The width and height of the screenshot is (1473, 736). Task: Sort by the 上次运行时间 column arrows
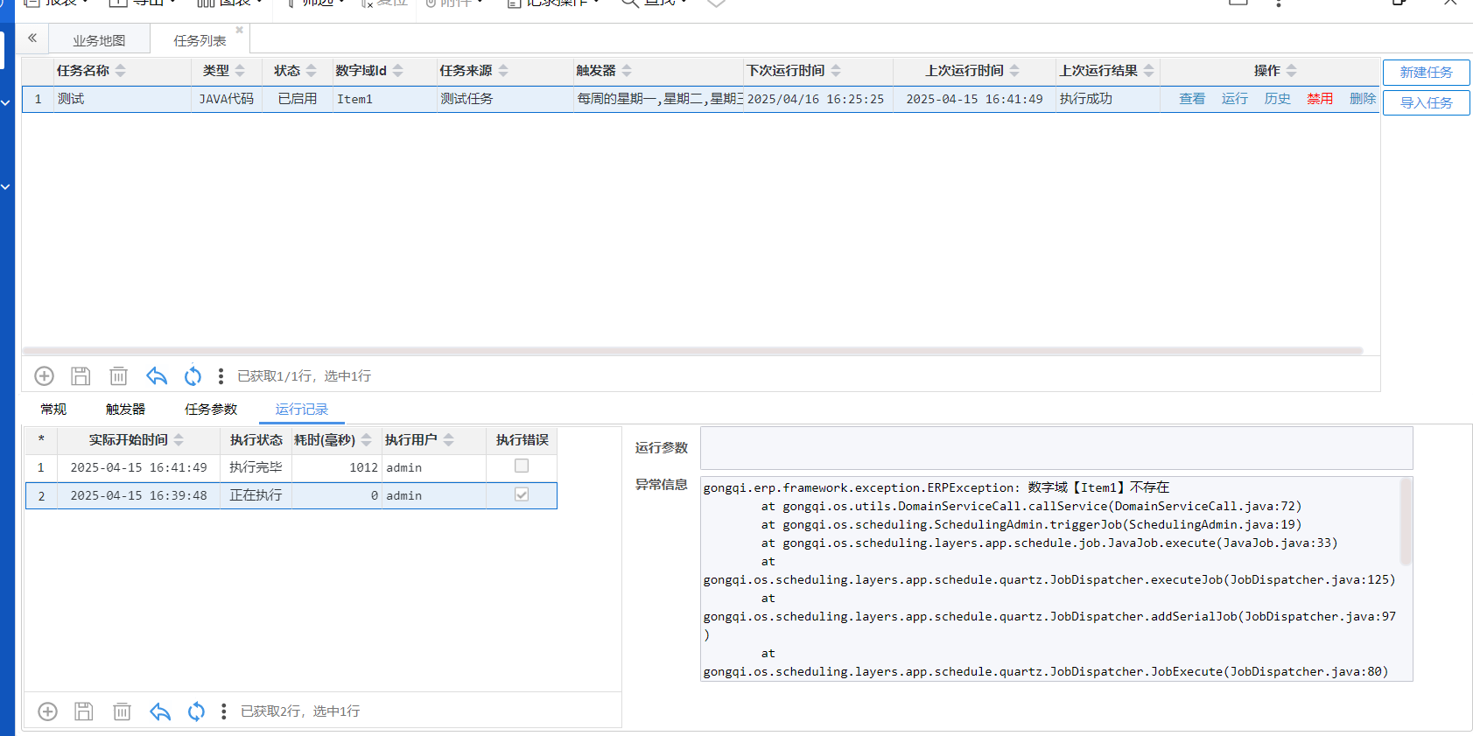[1014, 71]
